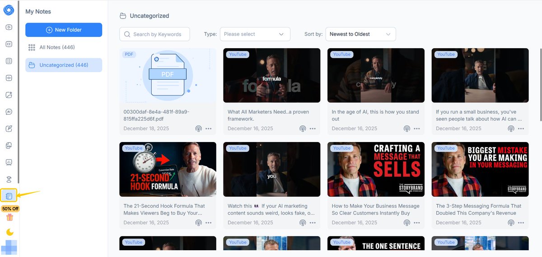Open the list summary icon in sidebar
The height and width of the screenshot is (257, 542).
pos(9,61)
